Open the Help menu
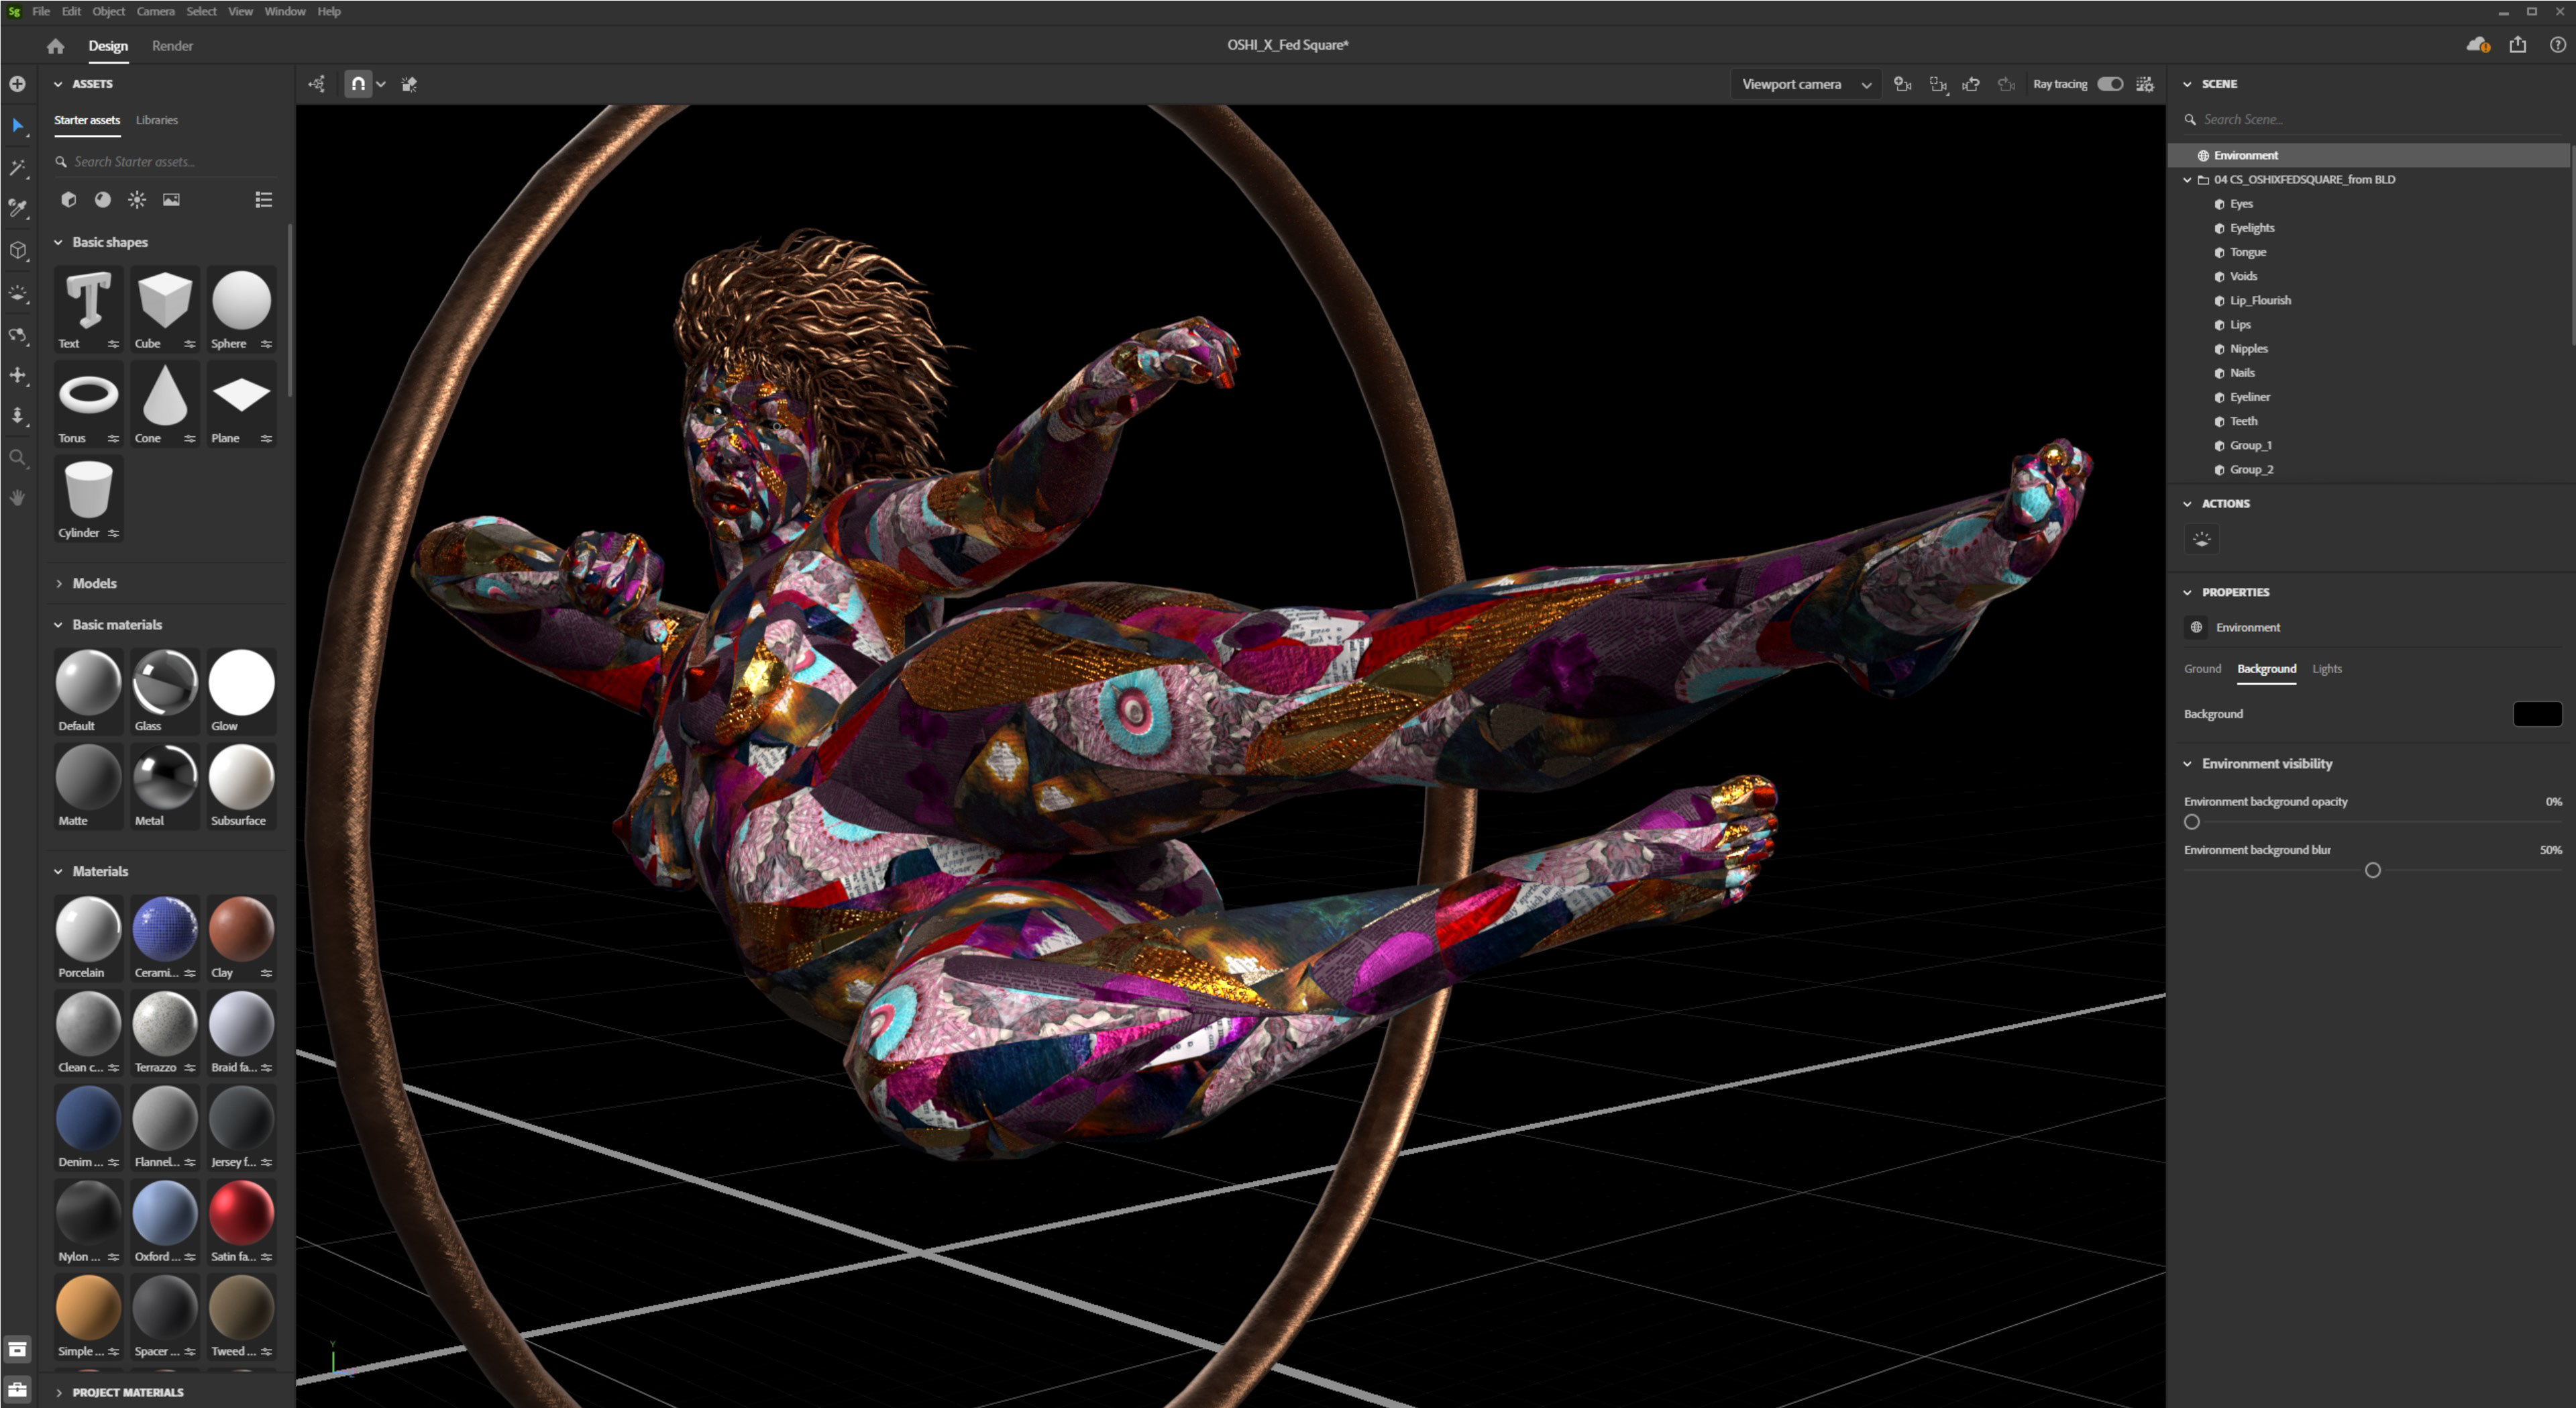The width and height of the screenshot is (2576, 1408). (x=329, y=12)
